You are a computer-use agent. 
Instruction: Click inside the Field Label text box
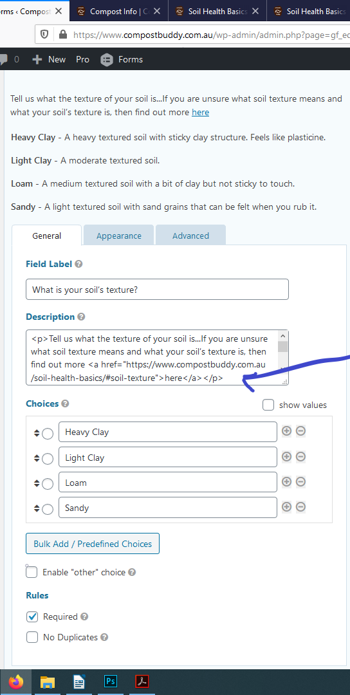tap(157, 290)
